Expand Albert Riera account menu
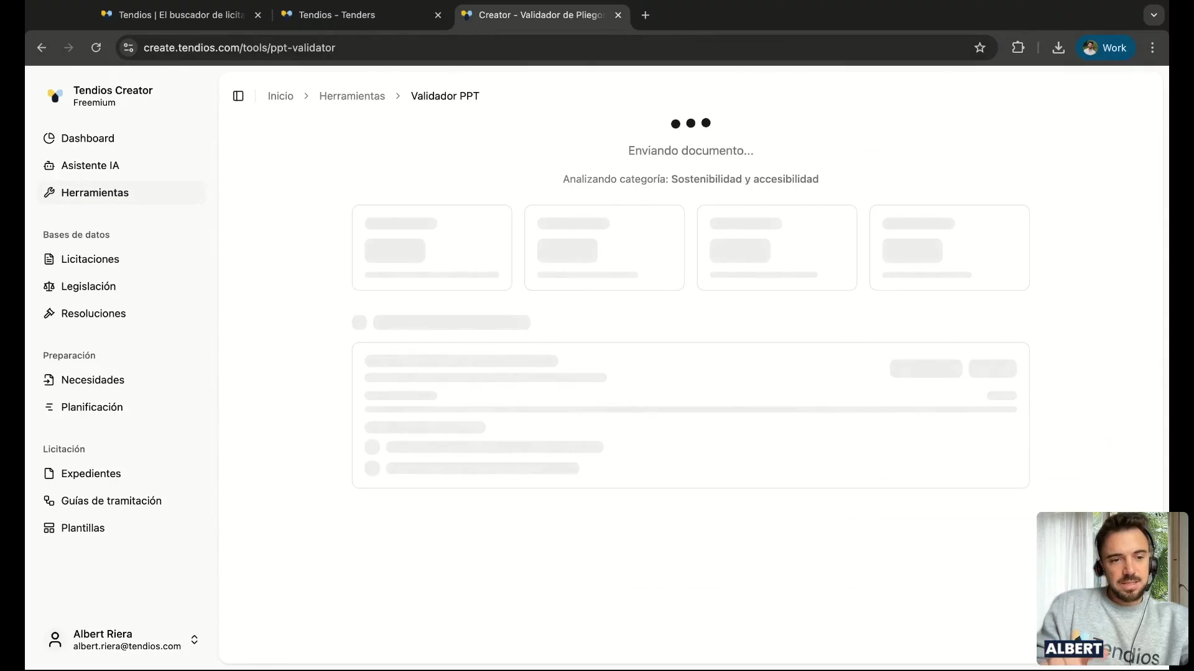1194x671 pixels. 194,639
